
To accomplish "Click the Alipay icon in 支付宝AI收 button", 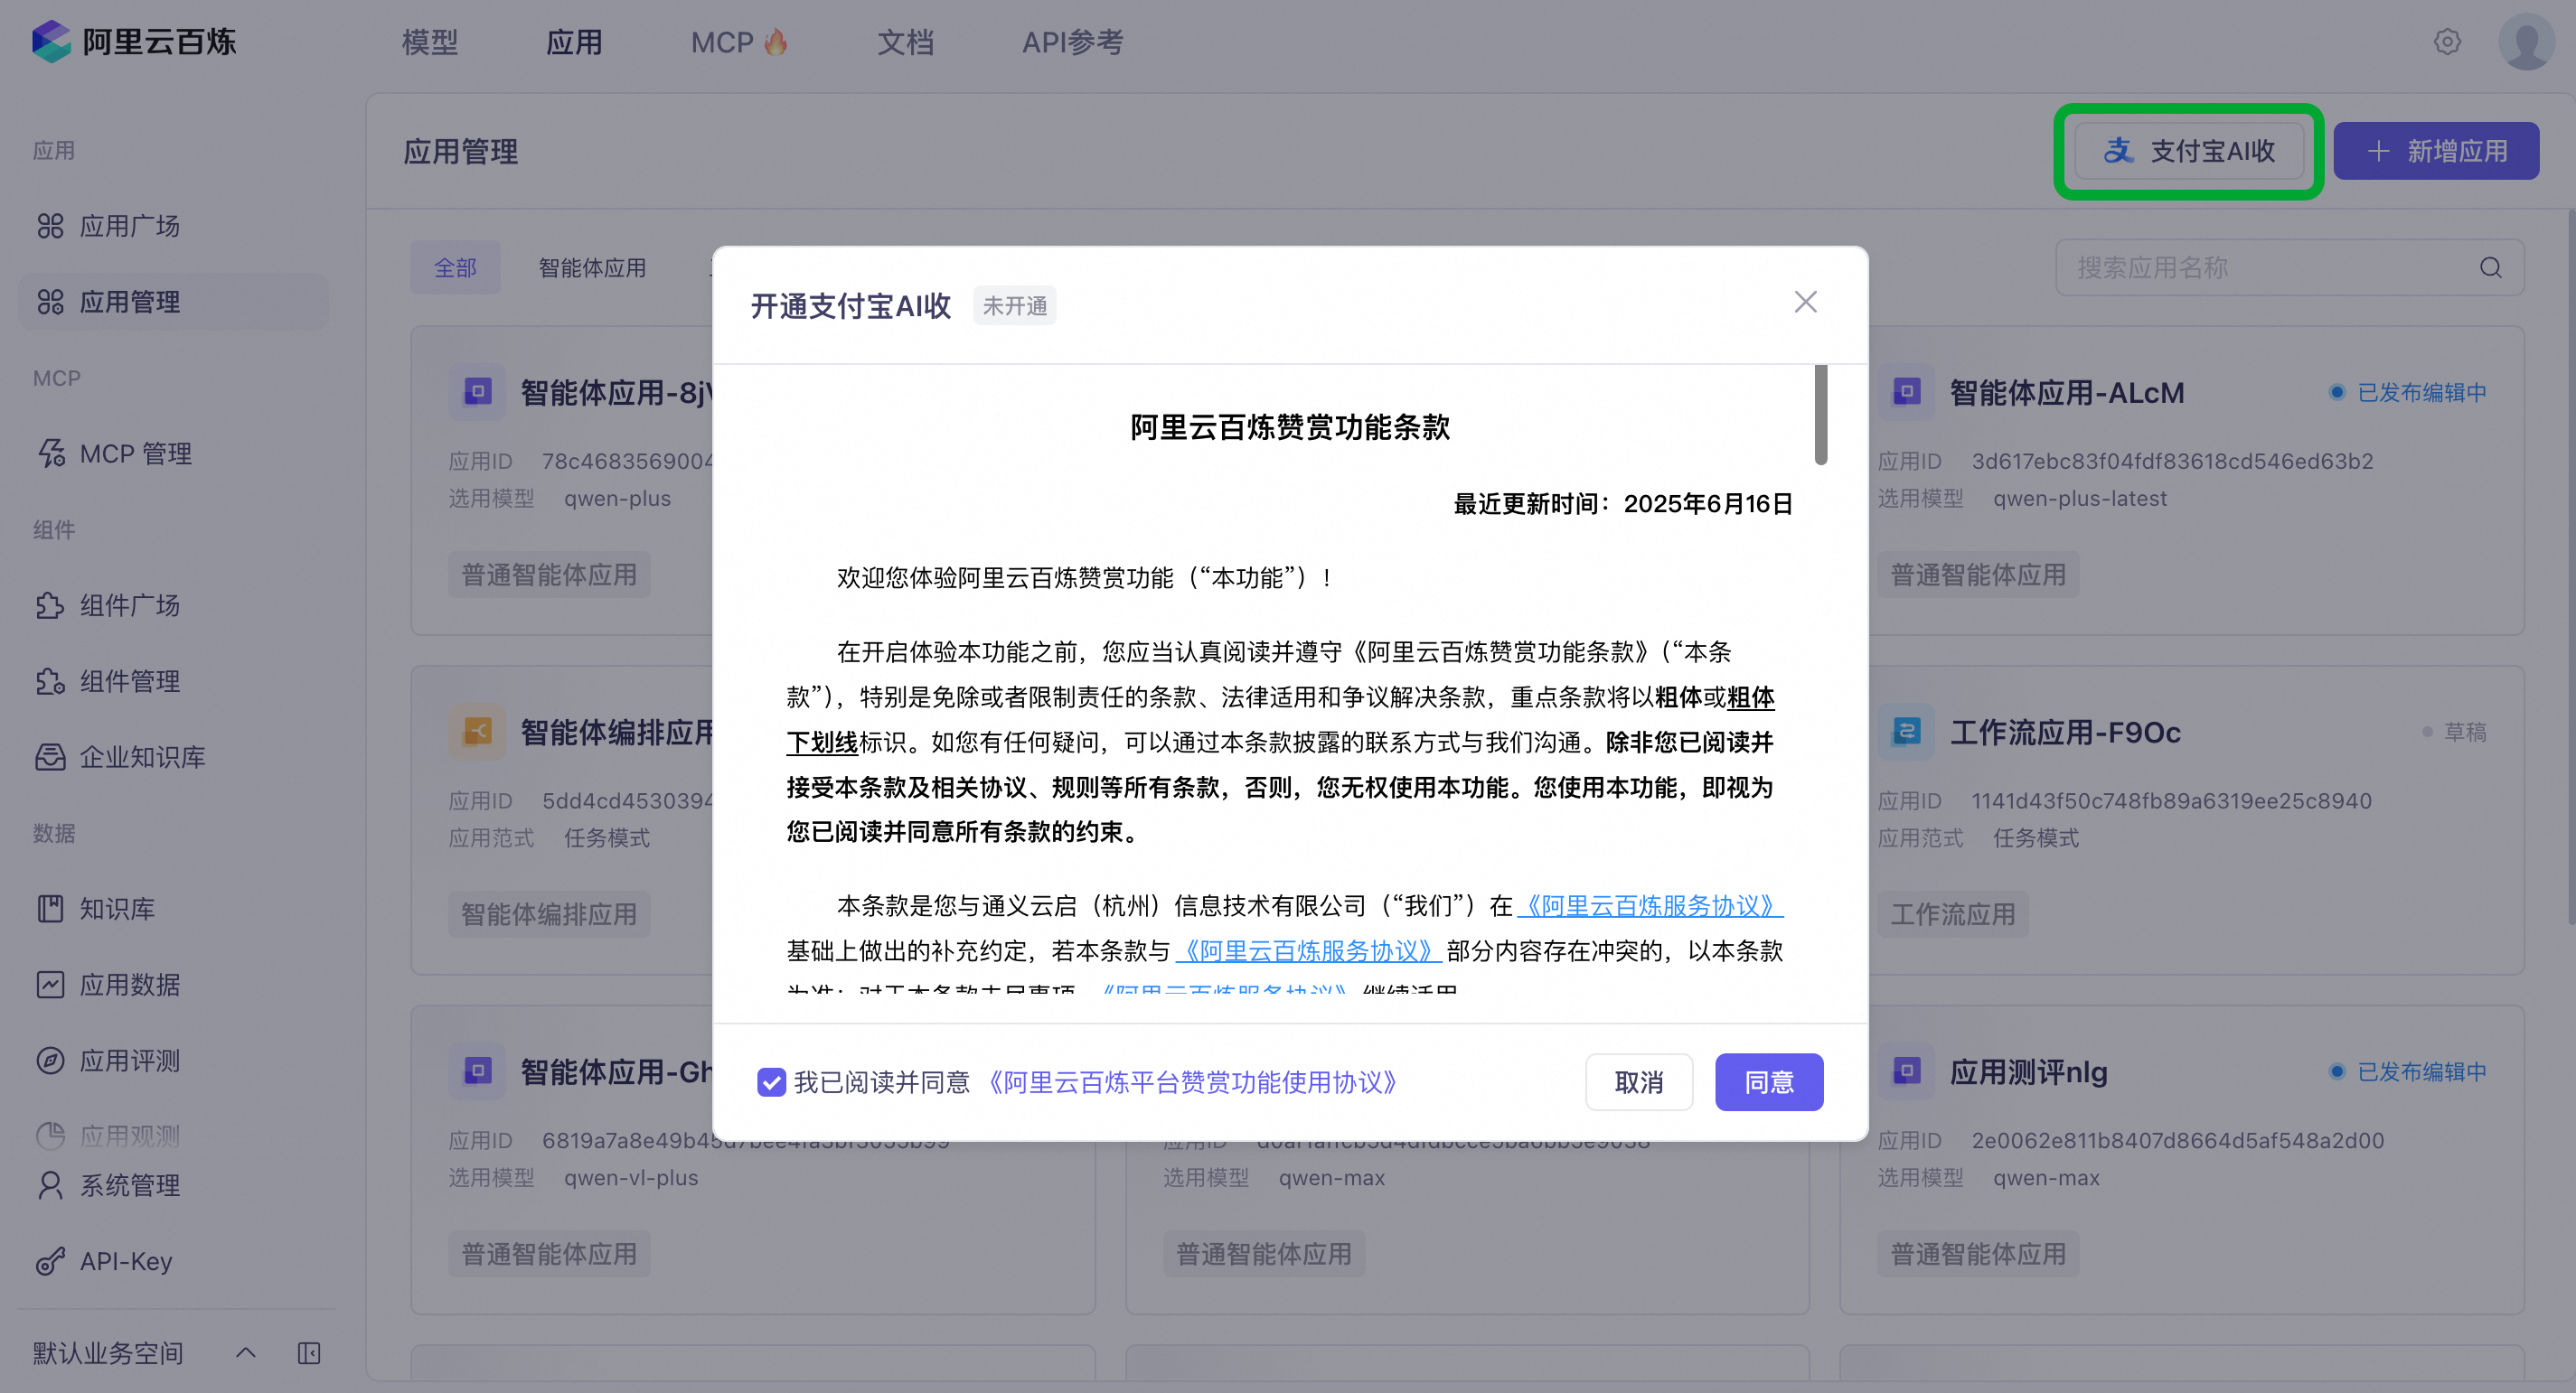I will pyautogui.click(x=2118, y=151).
